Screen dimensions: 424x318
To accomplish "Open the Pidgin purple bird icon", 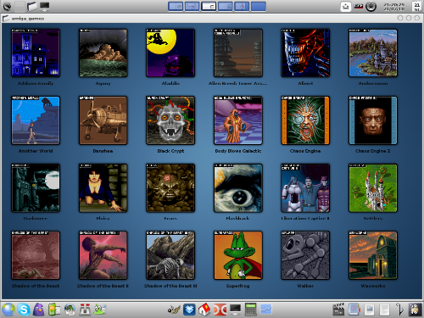I will [x=39, y=310].
